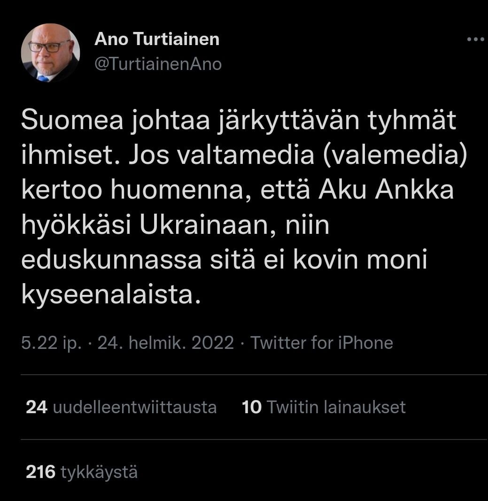This screenshot has width=488, height=501.
Task: Open the Ano Turtiainen display name
Action: tap(157, 39)
